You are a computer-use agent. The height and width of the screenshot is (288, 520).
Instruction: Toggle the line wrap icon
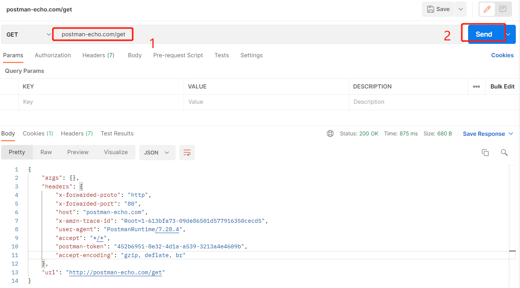click(187, 153)
